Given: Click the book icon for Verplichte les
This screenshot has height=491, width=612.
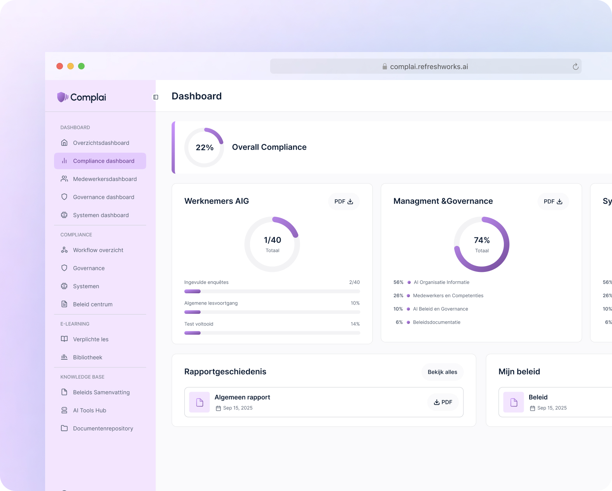Looking at the screenshot, I should 65,339.
